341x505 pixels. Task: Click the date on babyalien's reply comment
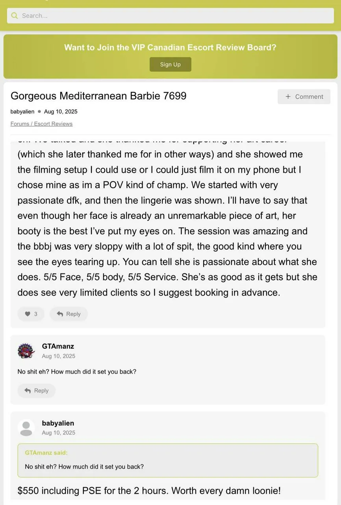tap(58, 433)
